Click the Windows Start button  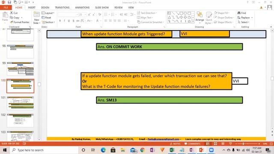(5, 150)
